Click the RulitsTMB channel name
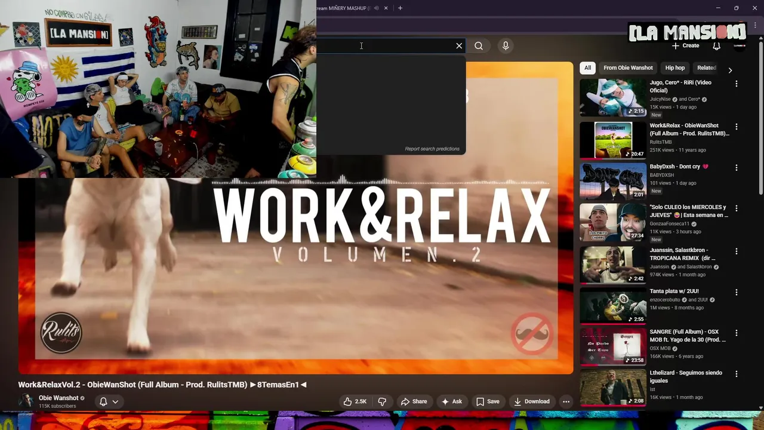 click(x=661, y=142)
